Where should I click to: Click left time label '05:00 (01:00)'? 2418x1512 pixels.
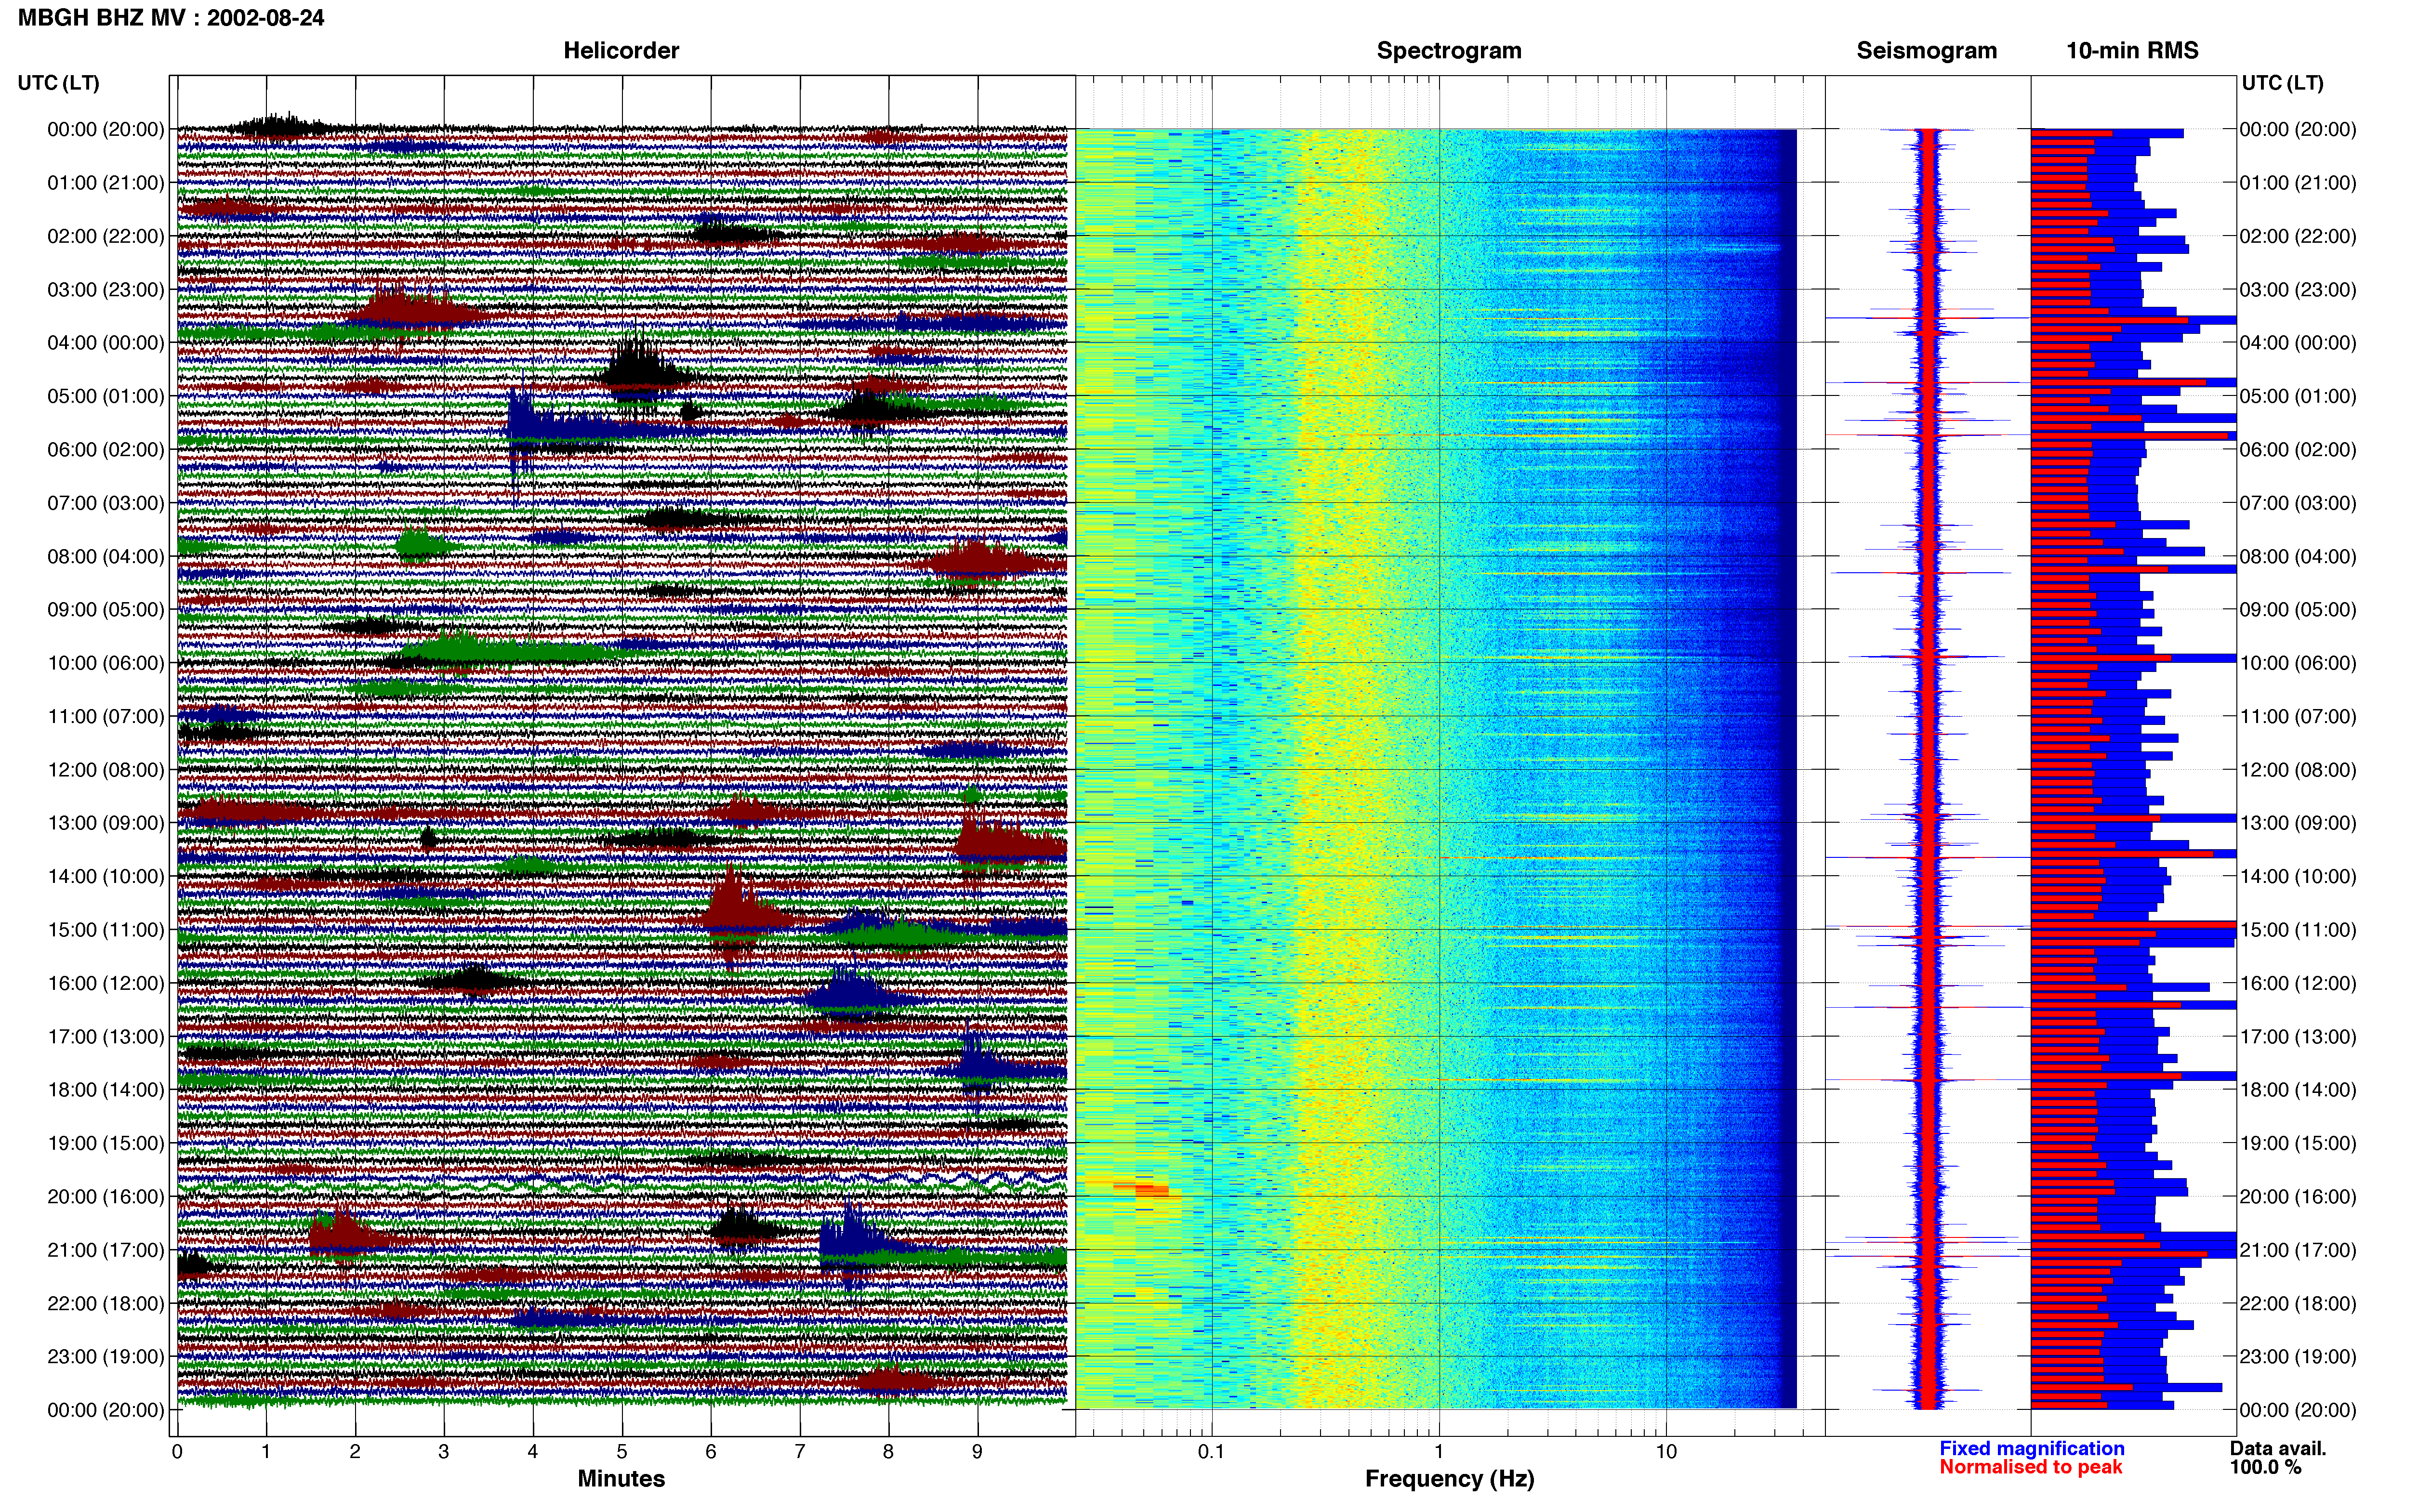(x=106, y=396)
